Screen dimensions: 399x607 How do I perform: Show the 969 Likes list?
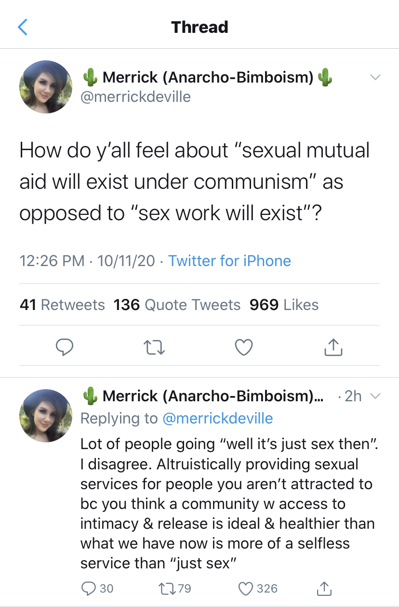point(284,305)
